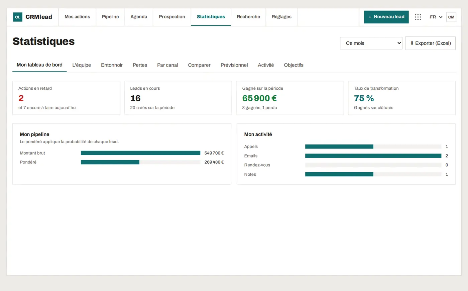Click the Notes activity bar
468x291 pixels.
[373, 174]
